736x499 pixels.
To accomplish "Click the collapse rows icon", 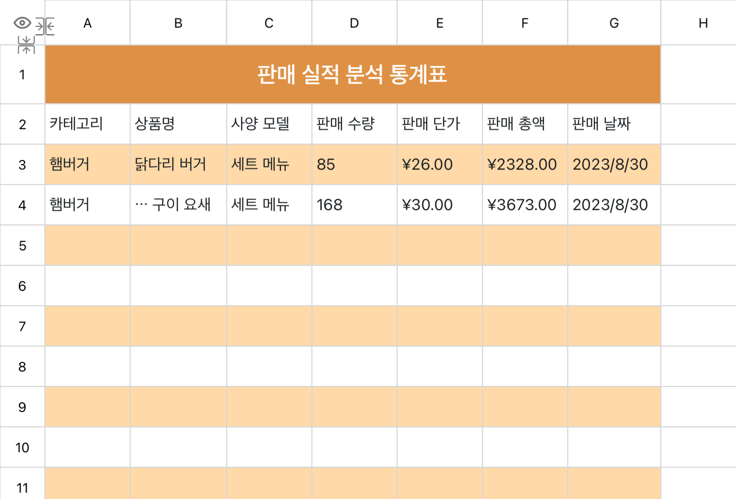I will (26, 45).
